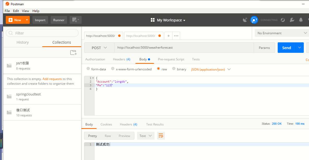Open the Runner
Viewport: 309px width, 160px height.
[x=59, y=20]
